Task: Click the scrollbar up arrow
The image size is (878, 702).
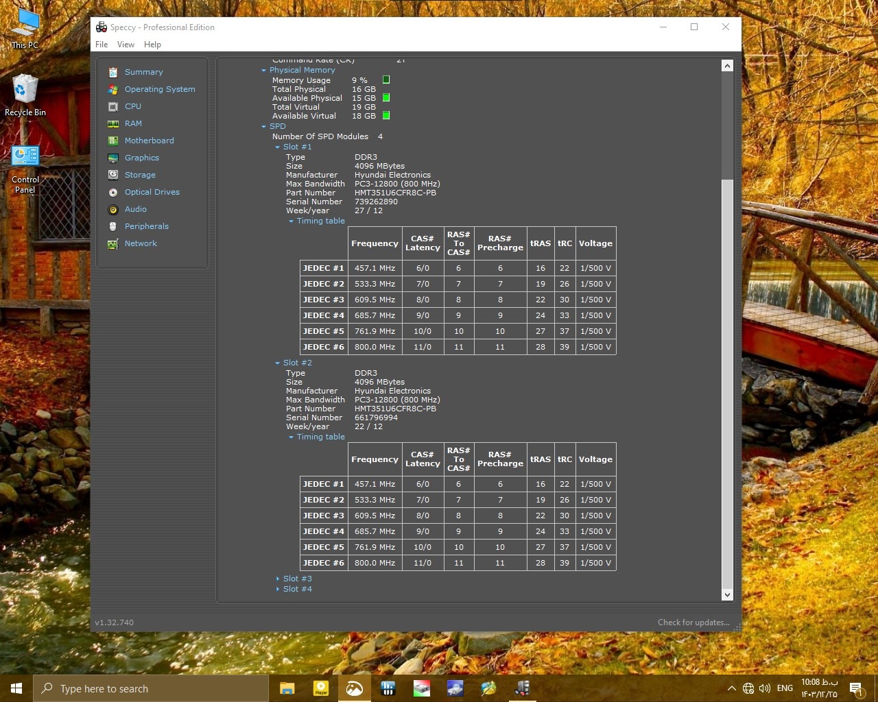Action: click(x=728, y=66)
